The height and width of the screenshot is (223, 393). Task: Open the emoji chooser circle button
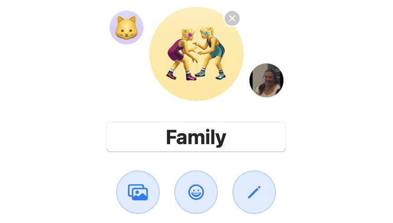196,192
